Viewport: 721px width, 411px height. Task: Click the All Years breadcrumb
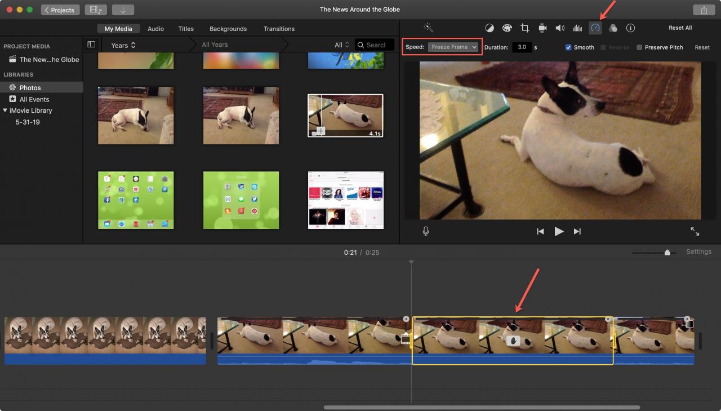tap(215, 45)
